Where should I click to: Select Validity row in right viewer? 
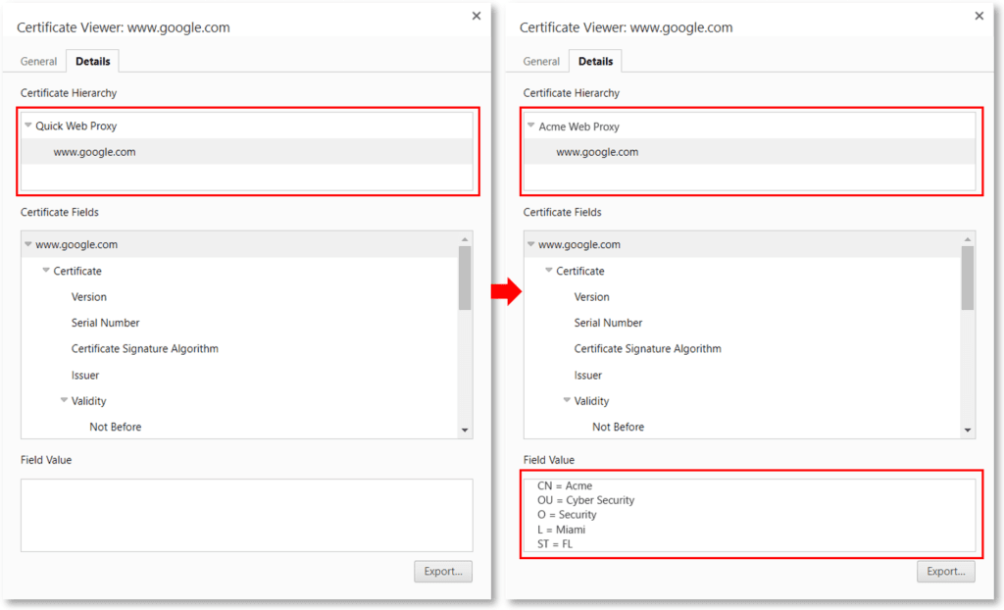[591, 401]
